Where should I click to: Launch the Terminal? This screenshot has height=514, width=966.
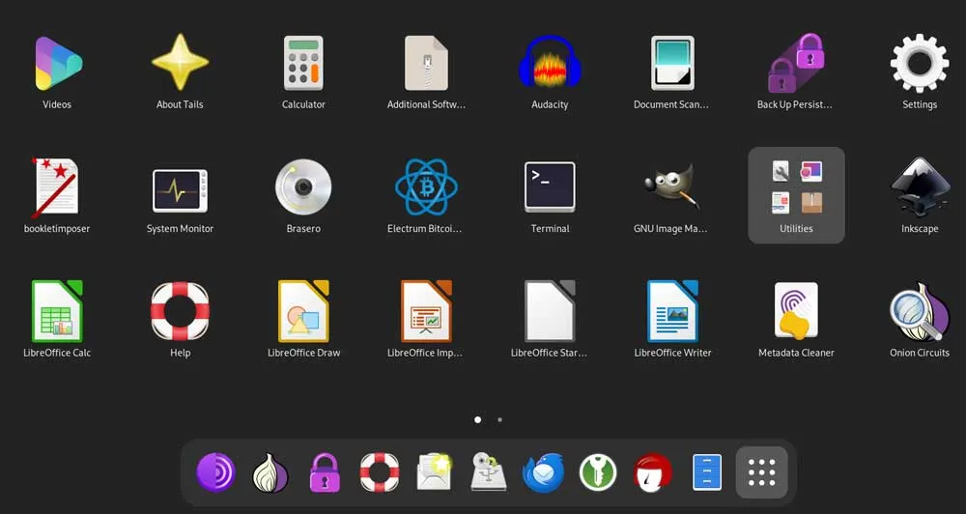(x=550, y=187)
